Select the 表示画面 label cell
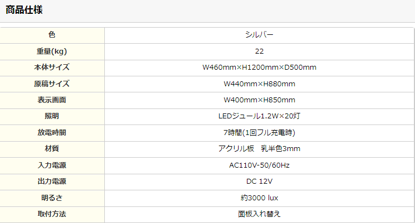This screenshot has height=223, width=415. (52, 100)
